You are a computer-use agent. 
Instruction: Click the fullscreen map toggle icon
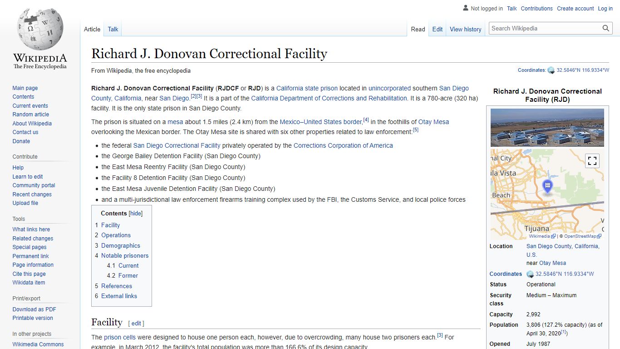592,161
